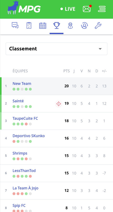This screenshot has width=113, height=212.
Task: Open the hamburger menu
Action: [102, 9]
